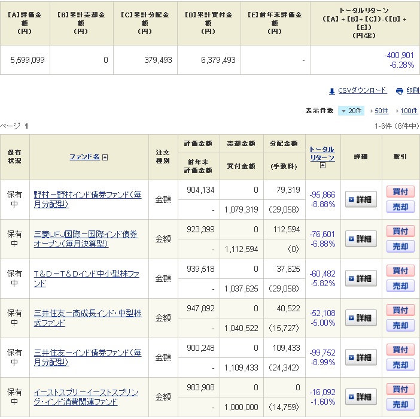Screen dimensions: 420x419
Task: Sort by fund name using sort icon
Action: click(x=105, y=157)
